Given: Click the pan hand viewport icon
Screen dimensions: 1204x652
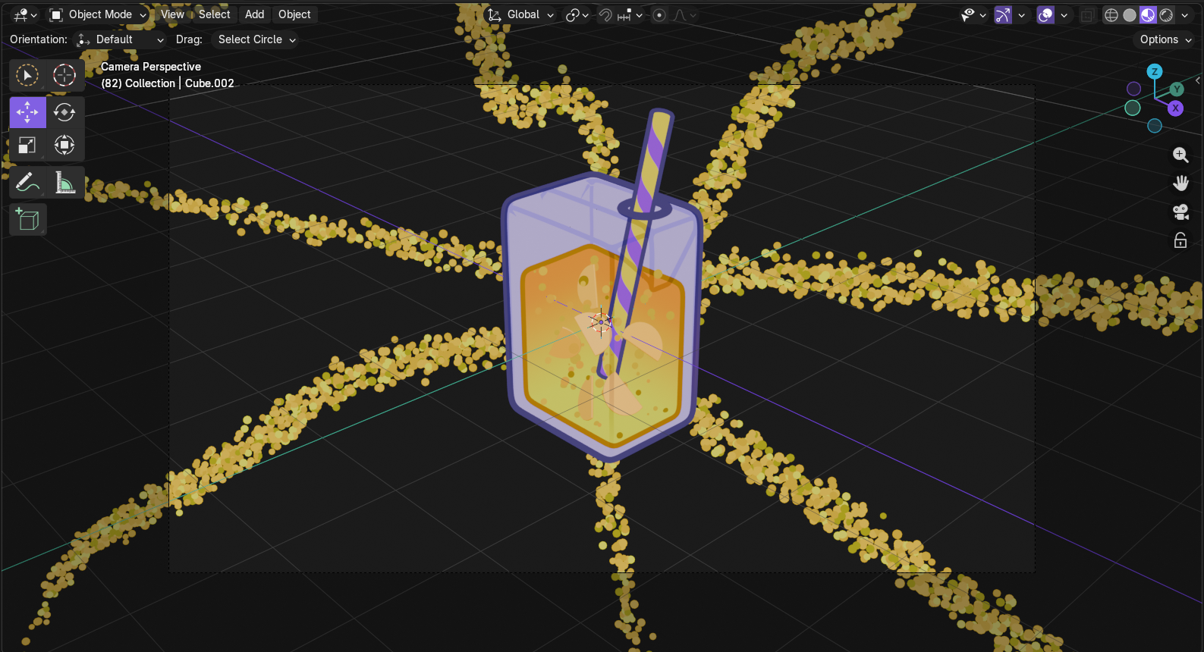Looking at the screenshot, I should [1180, 183].
